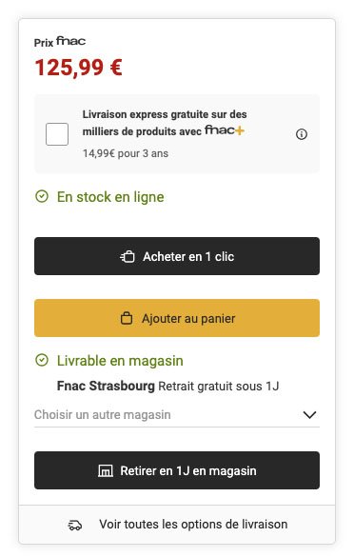354x557 pixels.
Task: Click the Acheter en 1 clic button
Action: coord(177,256)
